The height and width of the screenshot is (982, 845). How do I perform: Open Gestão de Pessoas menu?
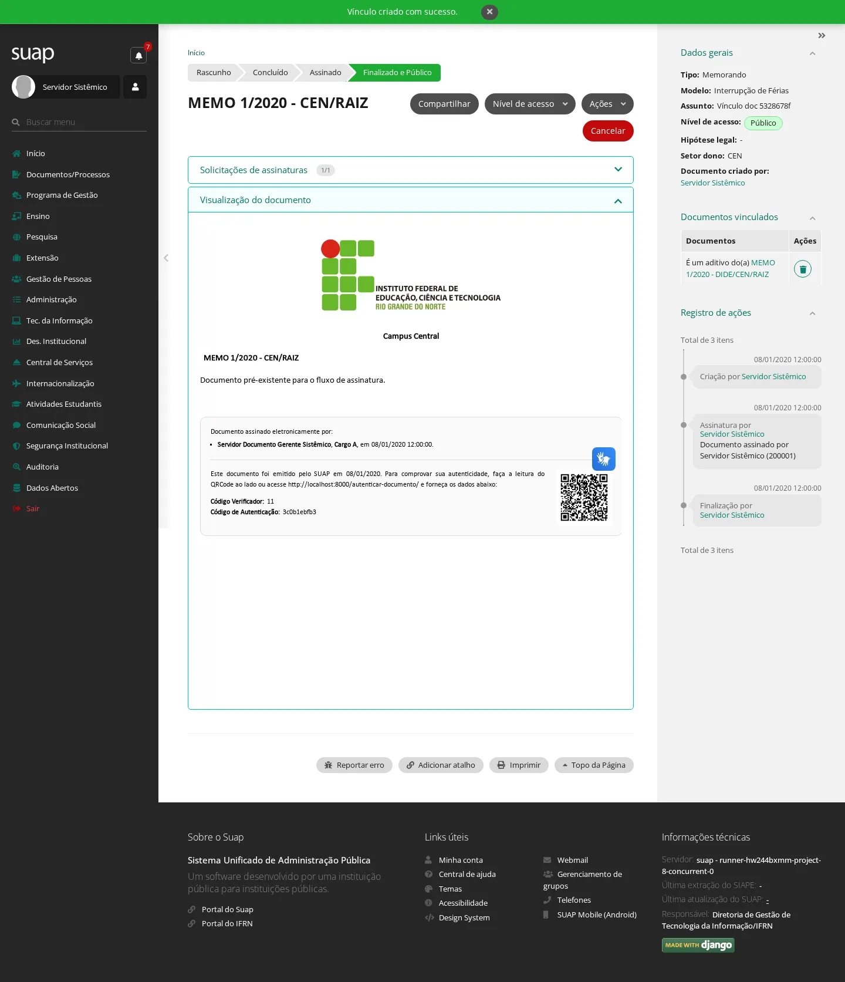click(x=59, y=279)
